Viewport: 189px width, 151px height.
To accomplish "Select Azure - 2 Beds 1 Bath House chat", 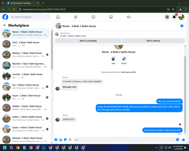I will 25,97.
